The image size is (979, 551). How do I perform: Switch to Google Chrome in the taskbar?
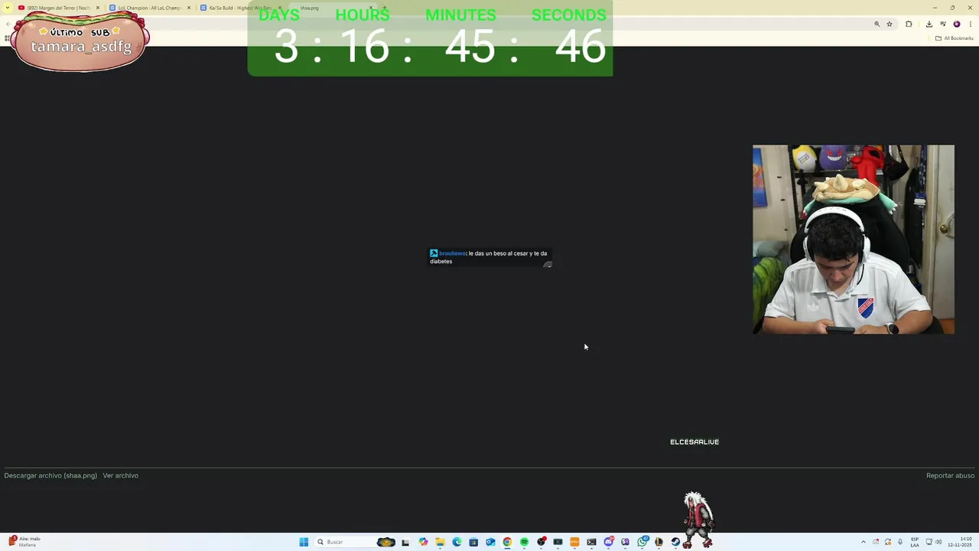(507, 542)
